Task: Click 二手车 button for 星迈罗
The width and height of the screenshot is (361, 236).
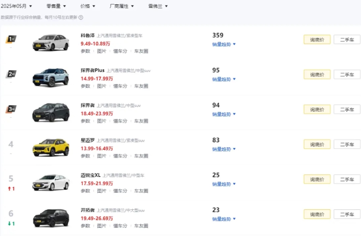Action: (347, 144)
